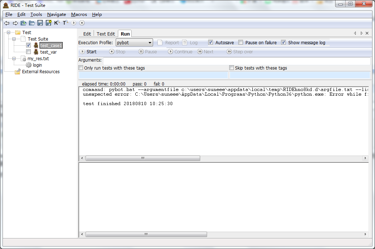Click the Go Back navigation arrow
This screenshot has height=249, width=375.
coord(7,23)
